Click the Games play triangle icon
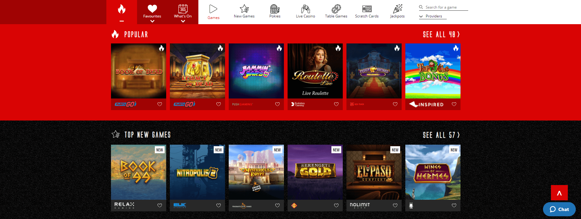Screen dimensions: 581x219 pos(213,9)
